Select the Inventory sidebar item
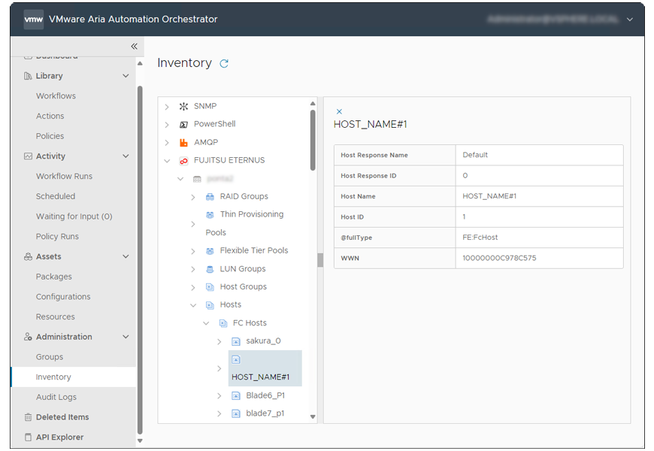The image size is (654, 451). pyautogui.click(x=74, y=377)
